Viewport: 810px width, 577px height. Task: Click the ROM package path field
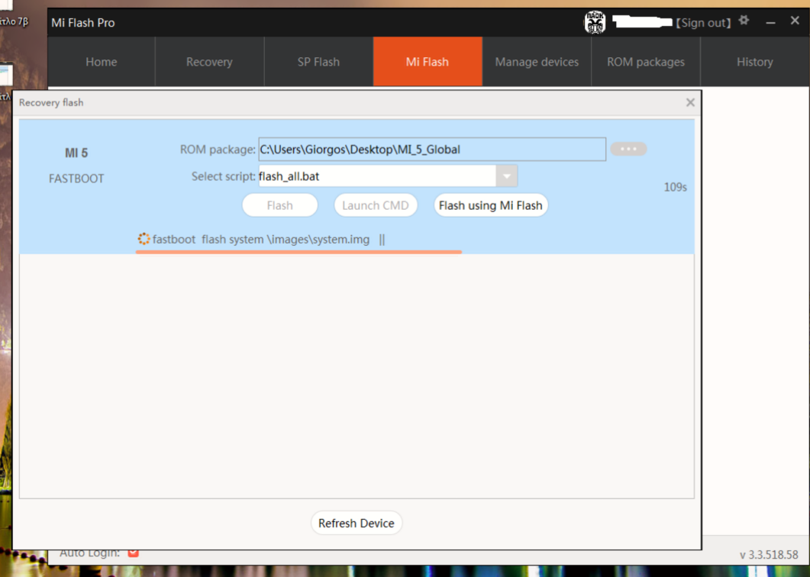tap(432, 150)
